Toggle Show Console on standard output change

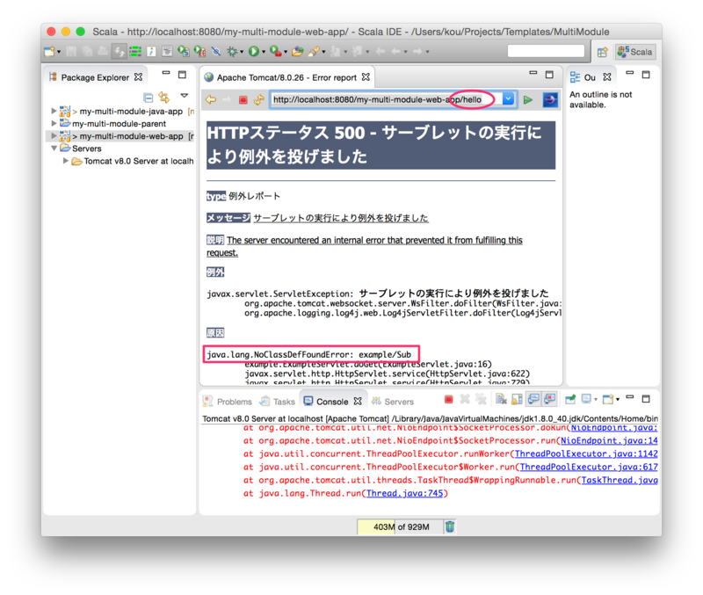(534, 399)
